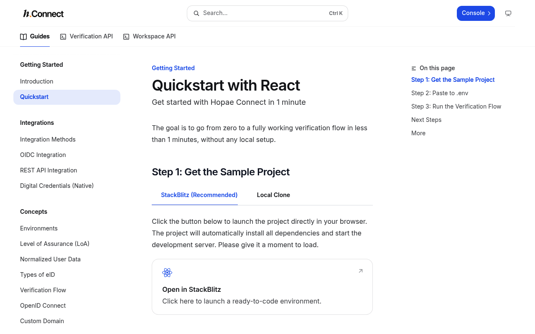This screenshot has height=334, width=535.
Task: Toggle the display theme monitor icon
Action: [508, 13]
